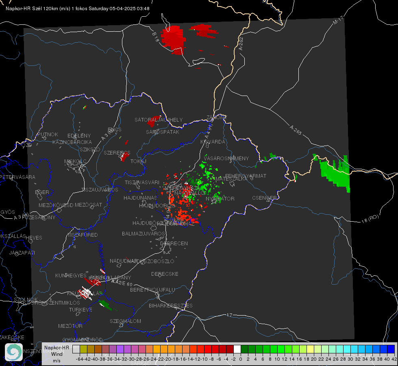Pick the pale yellow swatch between 18 and 20
The height and width of the screenshot is (366, 398).
tap(310, 349)
